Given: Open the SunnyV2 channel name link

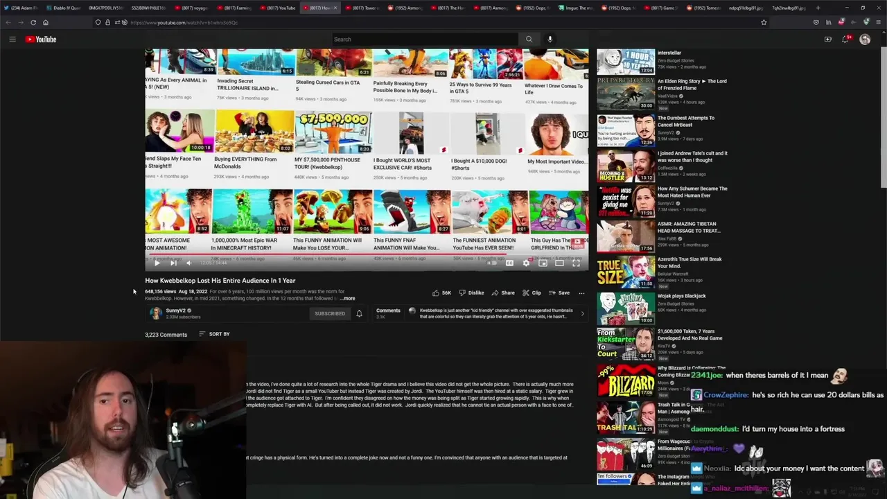Looking at the screenshot, I should pyautogui.click(x=176, y=310).
